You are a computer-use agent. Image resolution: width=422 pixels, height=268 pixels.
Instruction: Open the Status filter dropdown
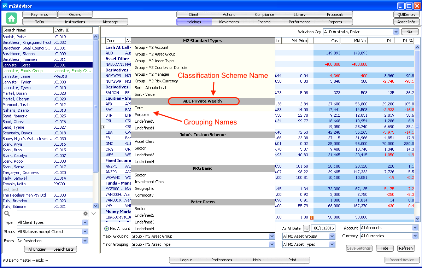tap(85, 232)
